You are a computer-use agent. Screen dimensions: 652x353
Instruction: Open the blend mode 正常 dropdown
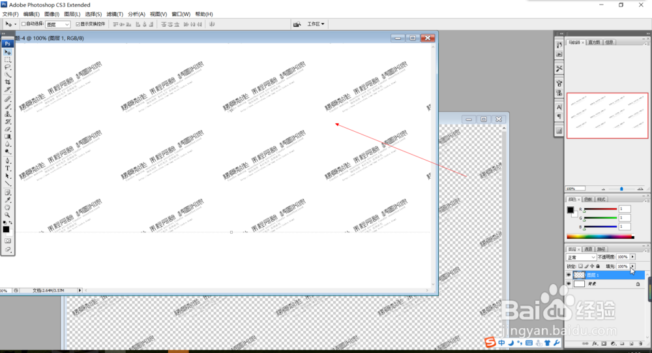point(581,257)
